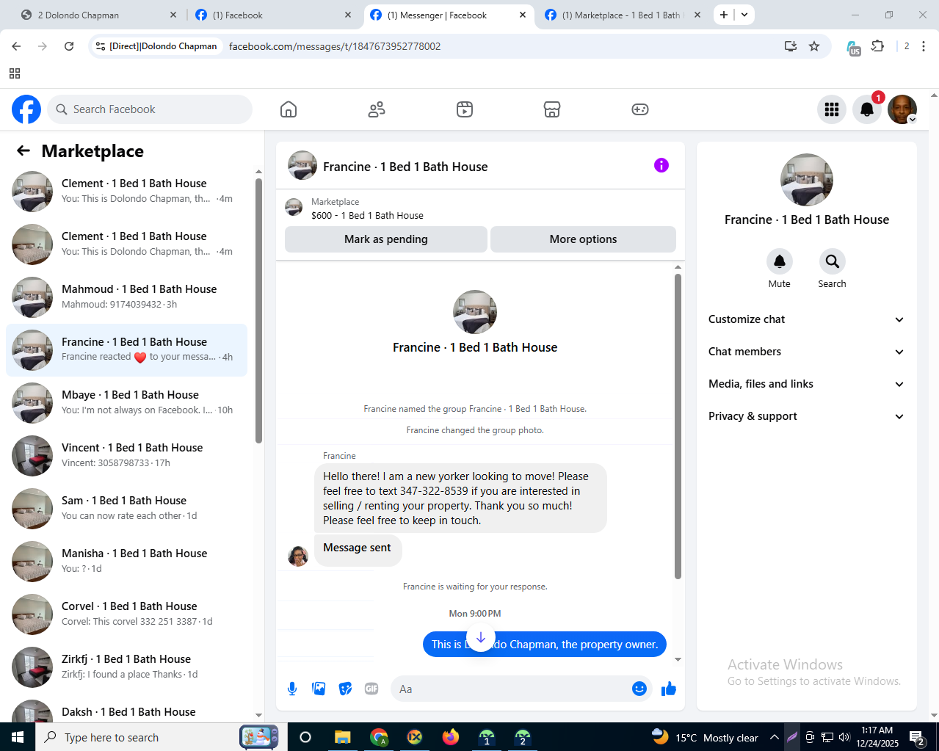Image resolution: width=939 pixels, height=751 pixels.
Task: Open the Chrome apps grid shortcut
Action: point(15,73)
